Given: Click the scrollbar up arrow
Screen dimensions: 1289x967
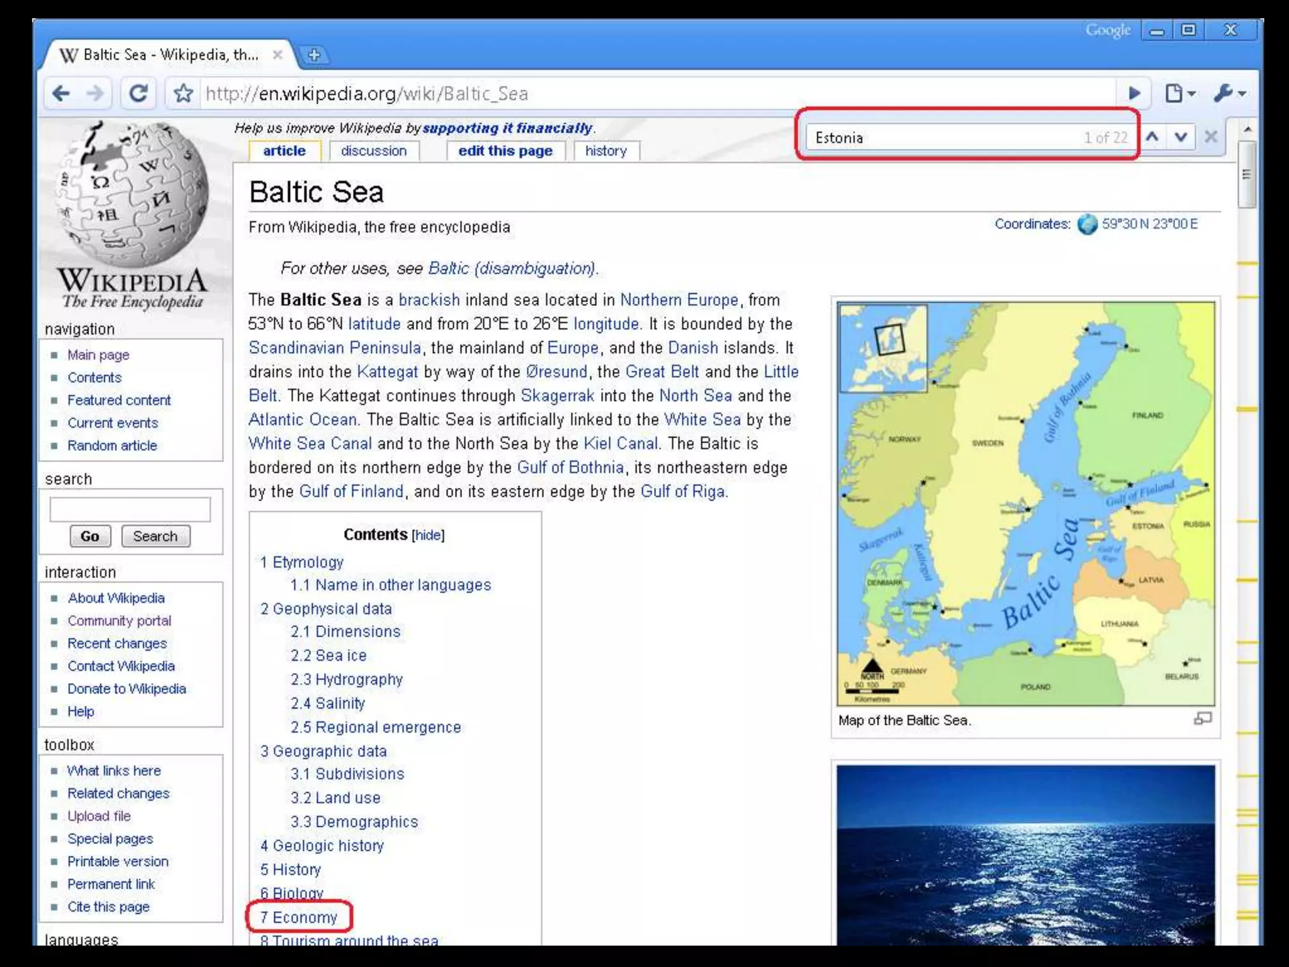Looking at the screenshot, I should (1247, 128).
